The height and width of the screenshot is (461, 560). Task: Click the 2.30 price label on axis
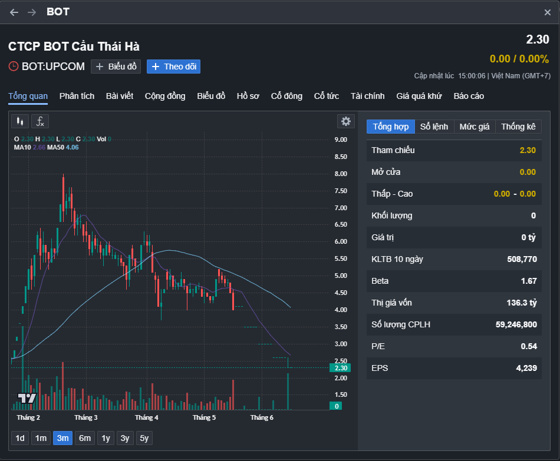[x=340, y=368]
